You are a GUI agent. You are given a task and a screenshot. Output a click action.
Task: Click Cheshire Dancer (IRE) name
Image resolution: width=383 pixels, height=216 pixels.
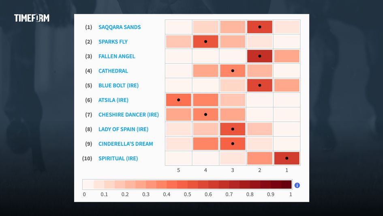coord(128,115)
